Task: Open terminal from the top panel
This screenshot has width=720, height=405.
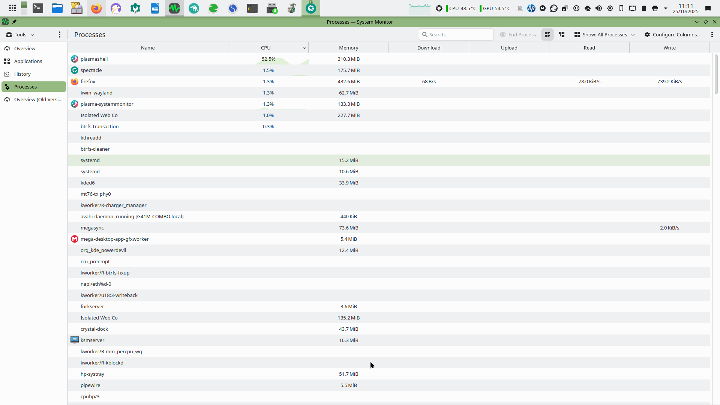Action: (38, 8)
